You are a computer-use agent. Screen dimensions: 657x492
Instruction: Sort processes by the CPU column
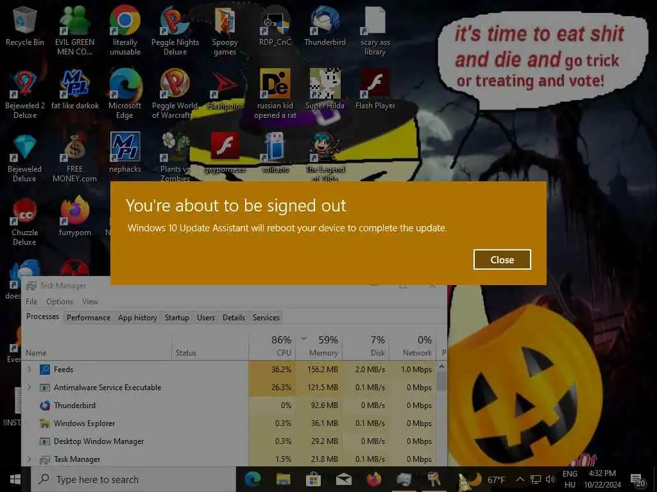tap(272, 347)
